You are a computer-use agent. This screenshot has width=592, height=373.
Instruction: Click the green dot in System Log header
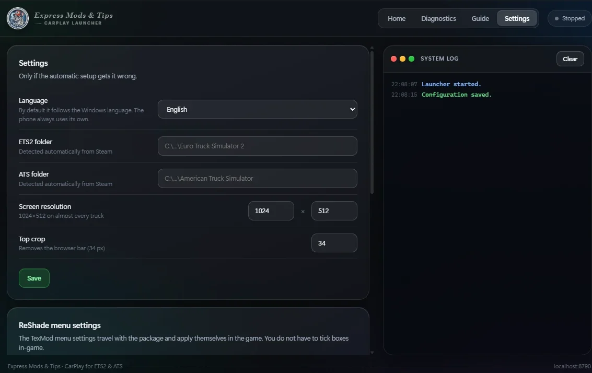[x=412, y=59]
